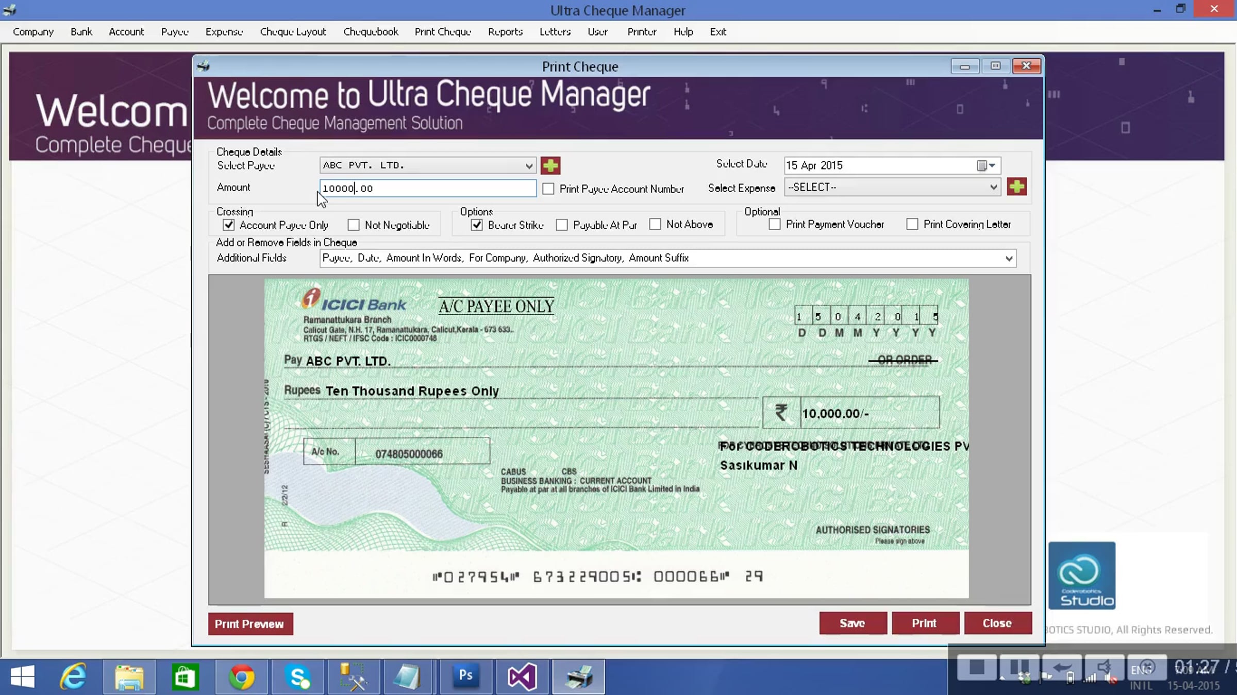Screen dimensions: 1237x695
Task: Open the User menu
Action: tap(597, 32)
